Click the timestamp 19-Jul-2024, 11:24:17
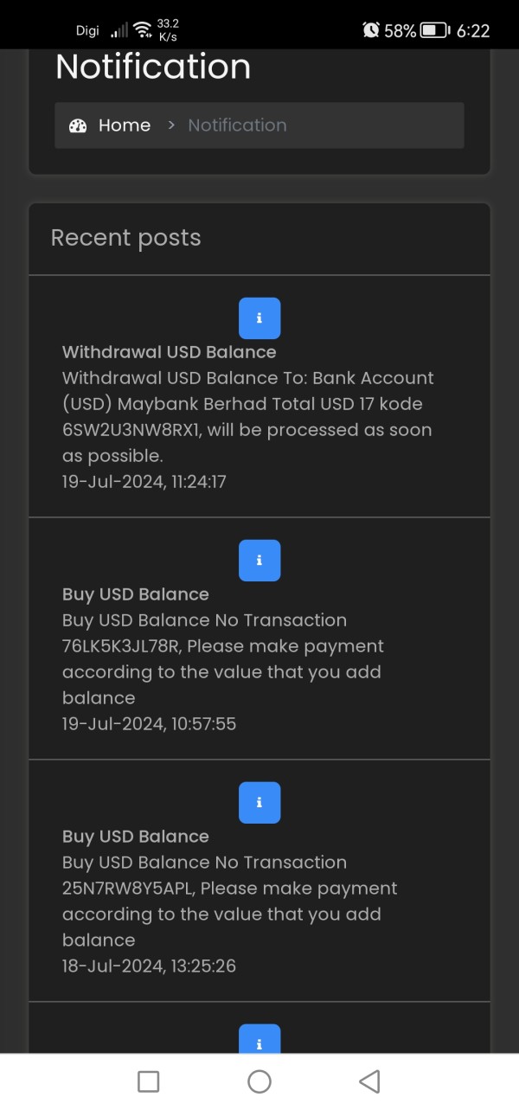This screenshot has width=519, height=1110. click(x=144, y=482)
